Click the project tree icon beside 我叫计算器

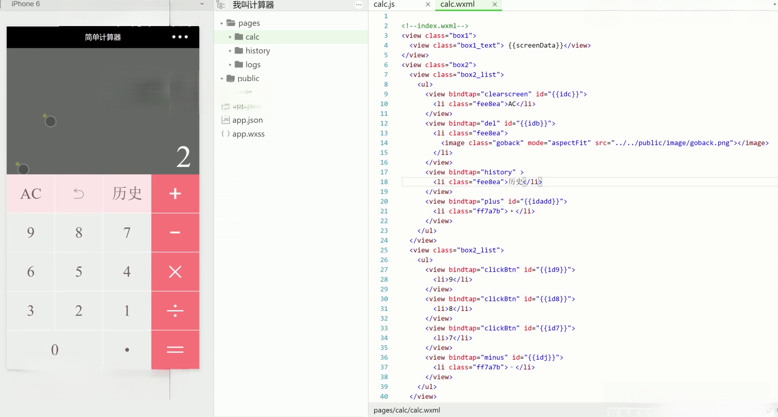tap(221, 5)
